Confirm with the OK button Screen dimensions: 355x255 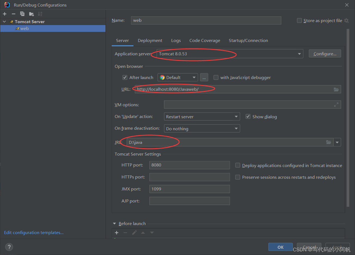281,247
